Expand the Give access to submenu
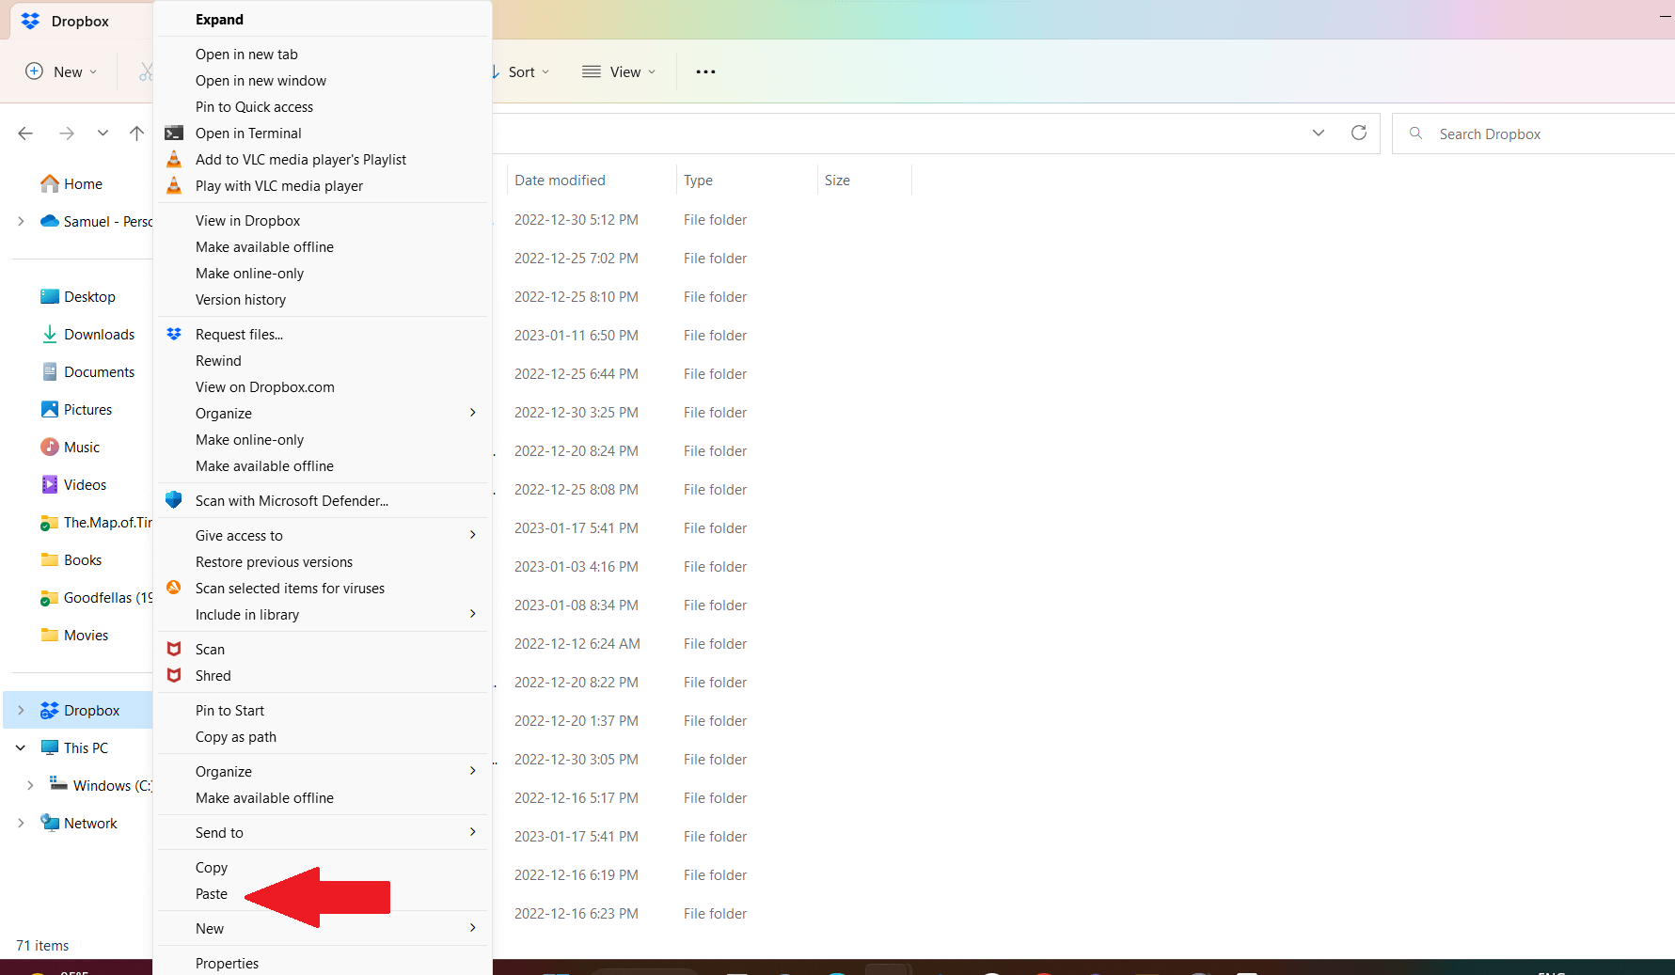 [240, 535]
